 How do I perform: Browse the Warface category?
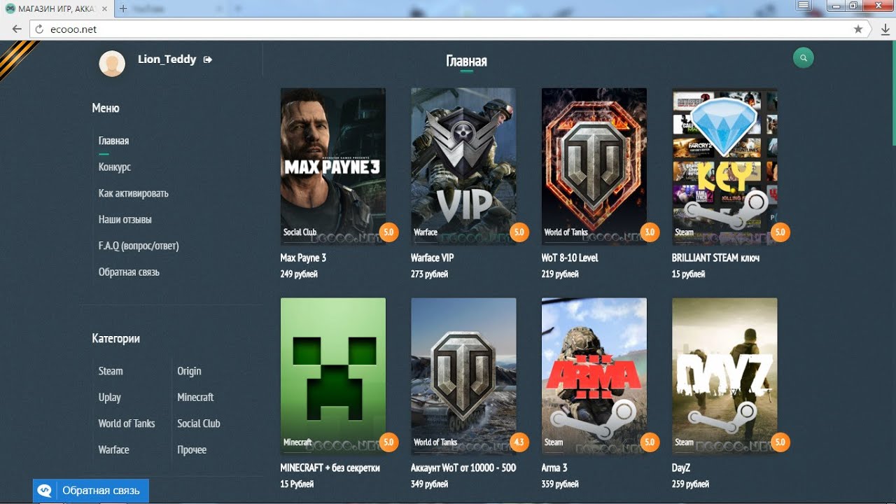pyautogui.click(x=114, y=450)
